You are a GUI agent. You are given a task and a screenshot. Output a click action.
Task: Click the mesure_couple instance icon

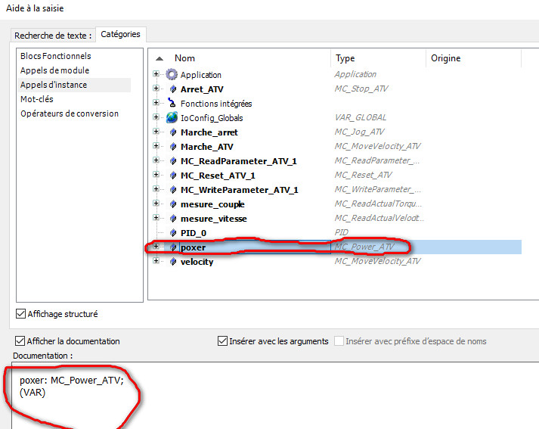pos(172,204)
